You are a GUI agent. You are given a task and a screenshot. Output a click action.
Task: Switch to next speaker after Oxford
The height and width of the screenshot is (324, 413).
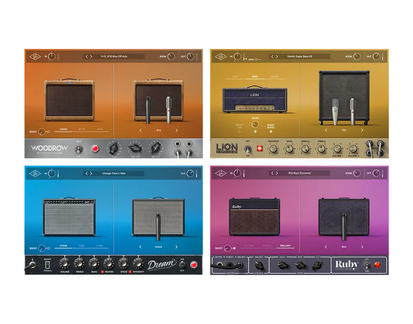[x=176, y=247]
